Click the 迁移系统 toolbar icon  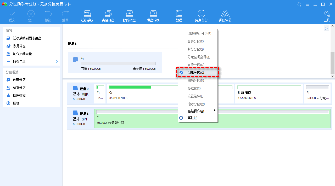click(87, 14)
